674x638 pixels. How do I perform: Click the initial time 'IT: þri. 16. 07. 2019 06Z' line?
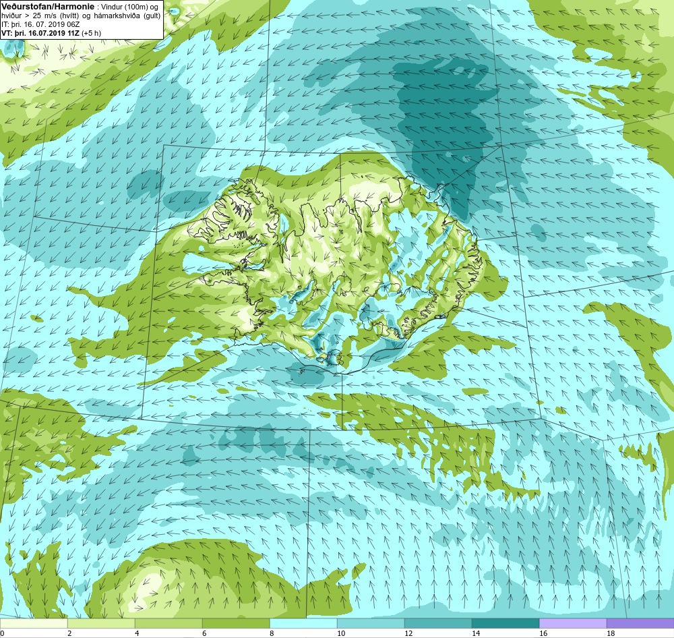(x=40, y=24)
